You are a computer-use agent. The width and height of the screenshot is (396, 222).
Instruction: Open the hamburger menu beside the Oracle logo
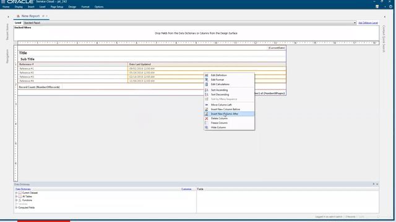pyautogui.click(x=3, y=1)
